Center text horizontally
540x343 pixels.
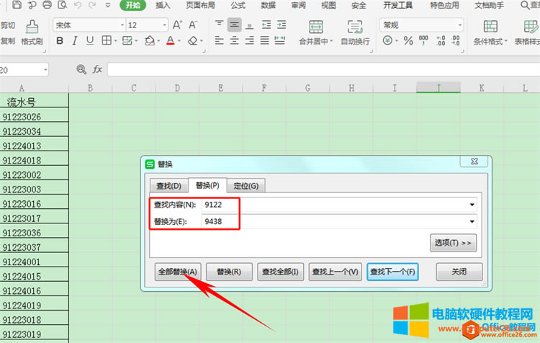coord(234,40)
